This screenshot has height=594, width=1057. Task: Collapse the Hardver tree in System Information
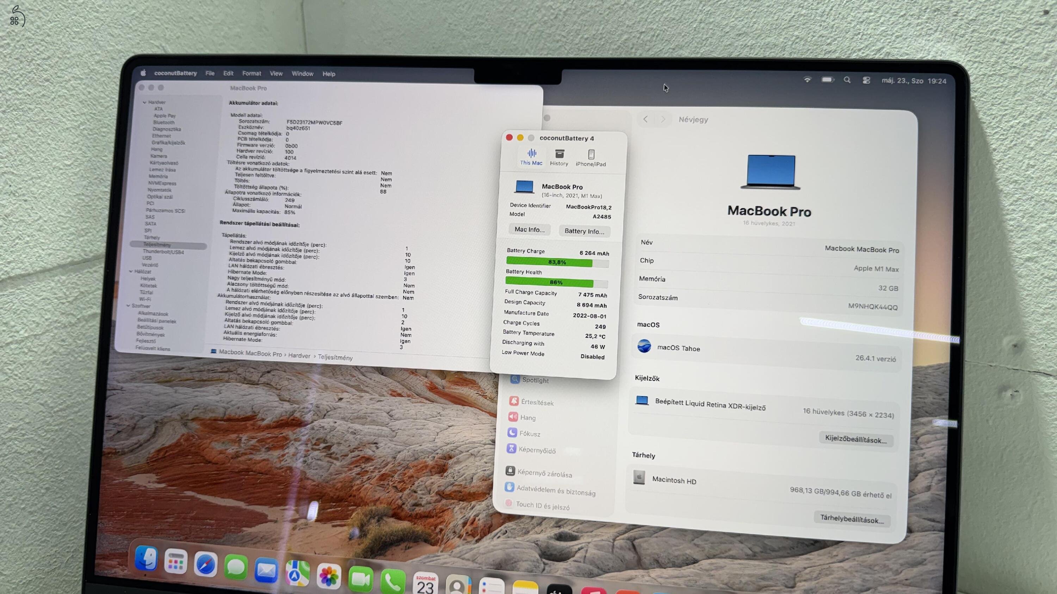pyautogui.click(x=144, y=102)
